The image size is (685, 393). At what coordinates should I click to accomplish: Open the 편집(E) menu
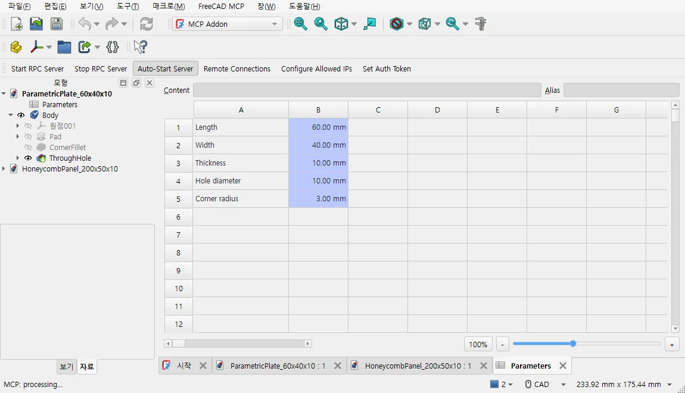(55, 6)
